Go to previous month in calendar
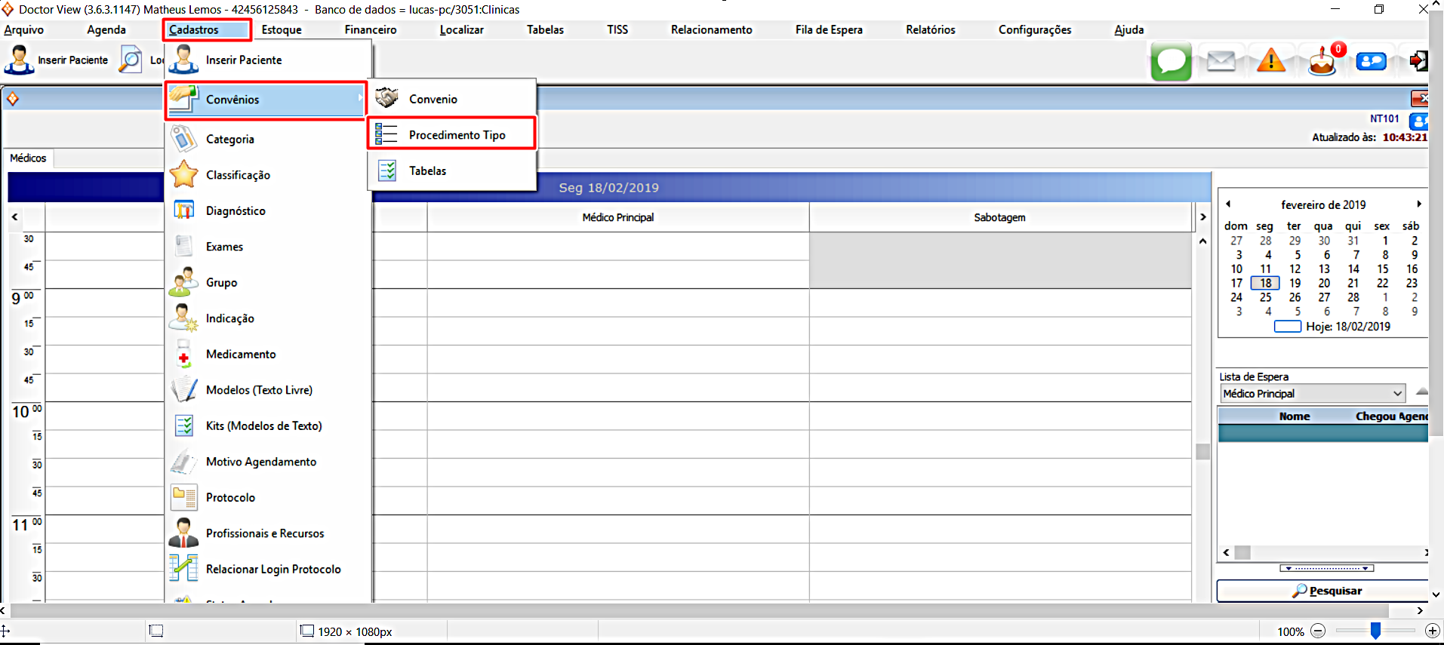 [1228, 204]
